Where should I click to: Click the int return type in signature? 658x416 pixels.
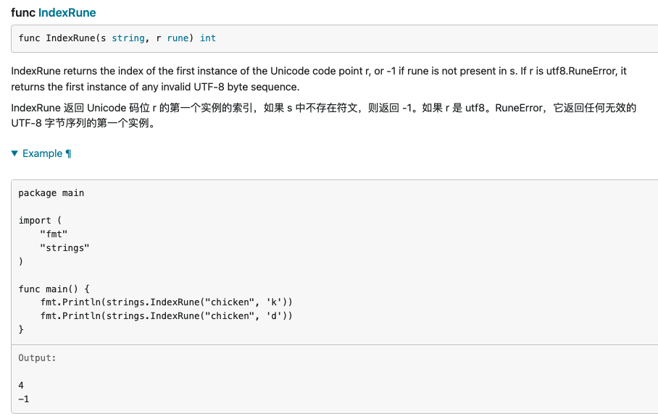coord(208,38)
